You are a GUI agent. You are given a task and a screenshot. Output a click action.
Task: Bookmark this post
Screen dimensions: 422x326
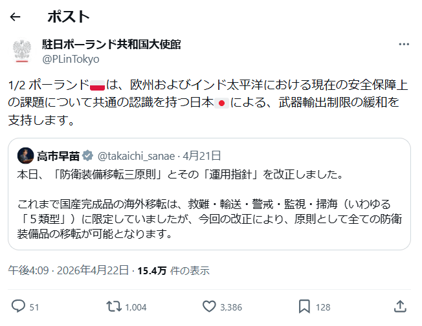coord(305,306)
